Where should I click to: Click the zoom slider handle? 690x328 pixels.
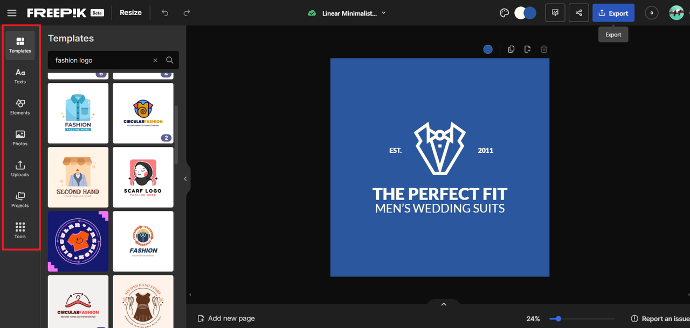coord(558,318)
